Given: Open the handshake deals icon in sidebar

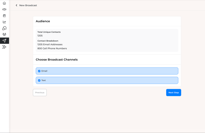Looking at the screenshot, I should [x=4, y=9].
